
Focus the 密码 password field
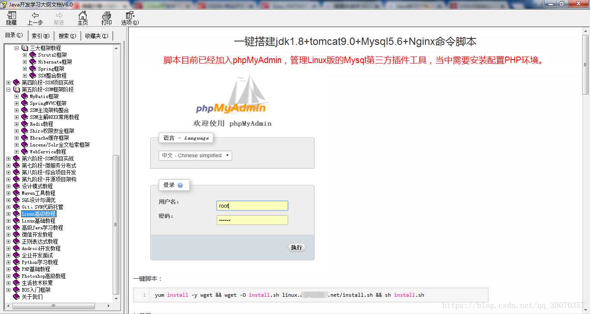tap(252, 220)
